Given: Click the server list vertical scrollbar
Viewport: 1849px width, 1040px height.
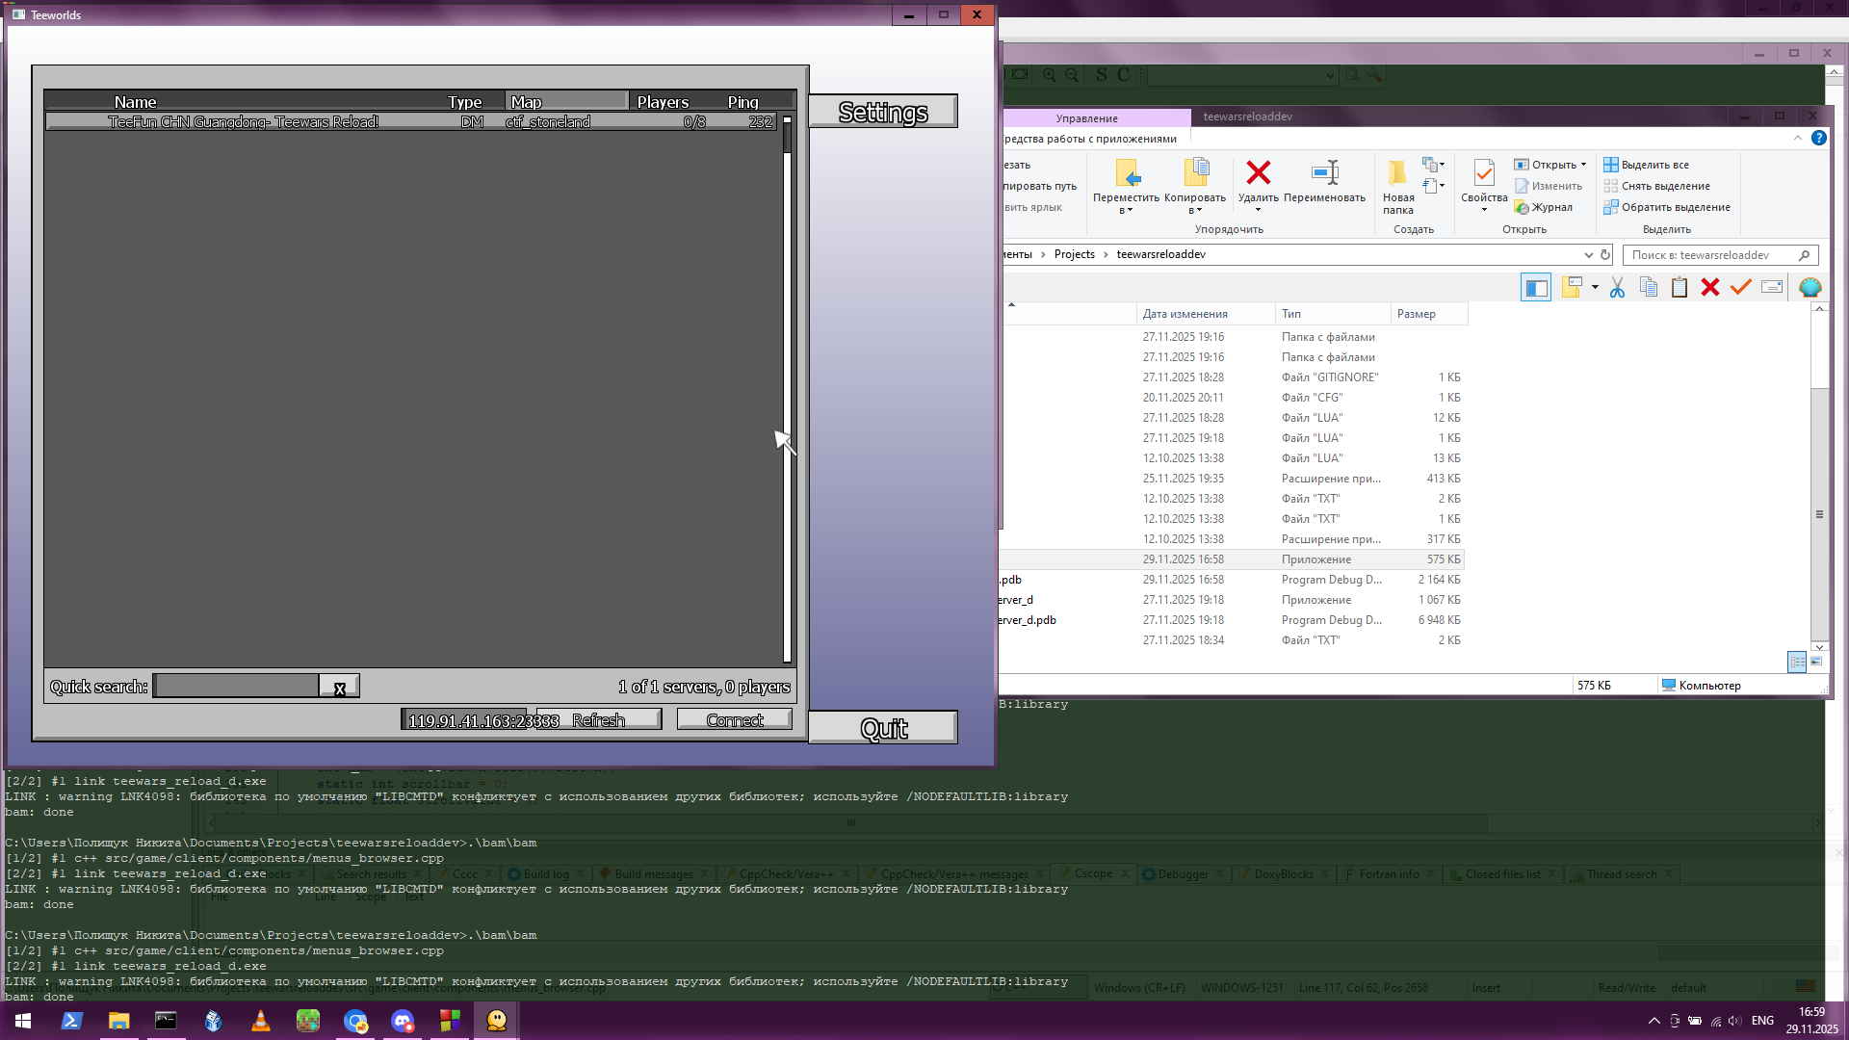Looking at the screenshot, I should (x=787, y=385).
